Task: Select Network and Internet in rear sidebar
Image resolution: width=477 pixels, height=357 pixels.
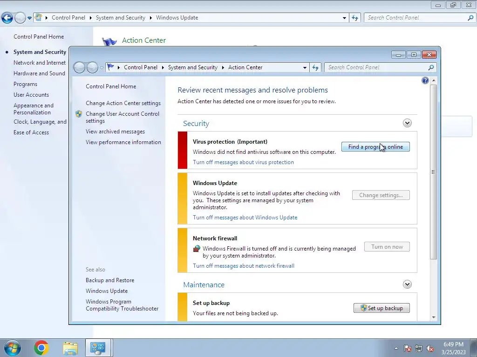Action: click(x=40, y=63)
